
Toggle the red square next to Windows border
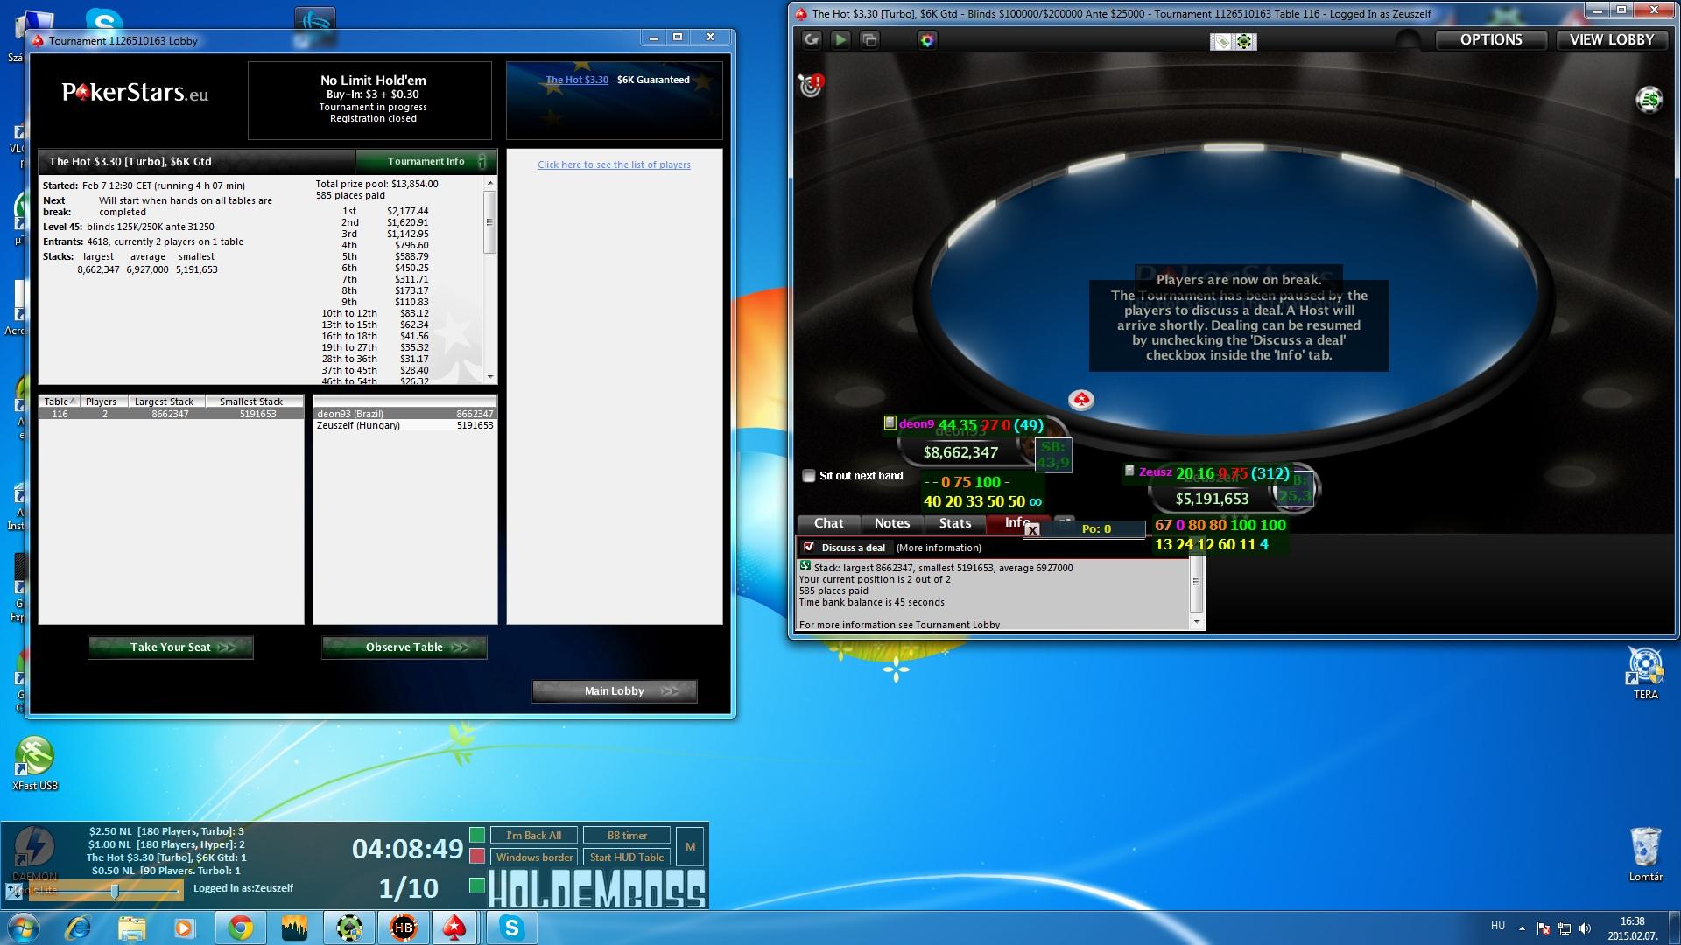[x=477, y=857]
